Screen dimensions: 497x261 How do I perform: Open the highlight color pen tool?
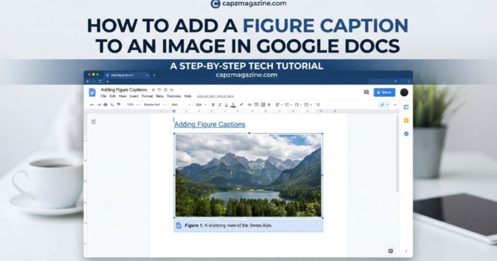[242, 104]
